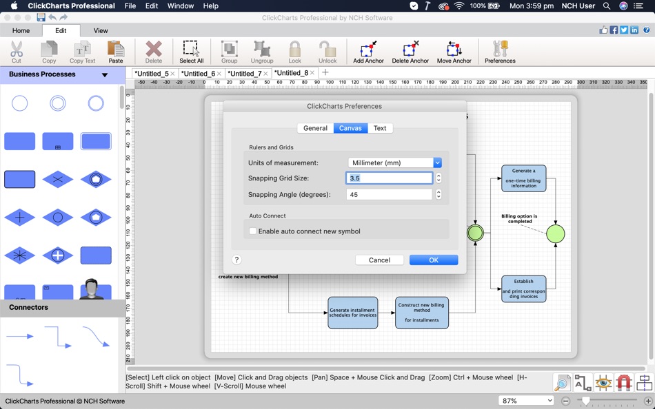655x409 pixels.
Task: Click the redo arrow in title bar
Action: point(63,17)
